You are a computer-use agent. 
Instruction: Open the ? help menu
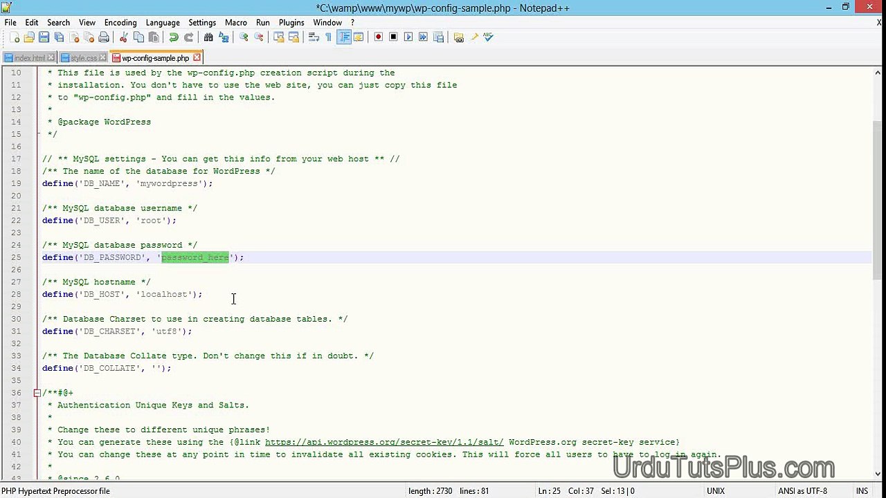(352, 23)
